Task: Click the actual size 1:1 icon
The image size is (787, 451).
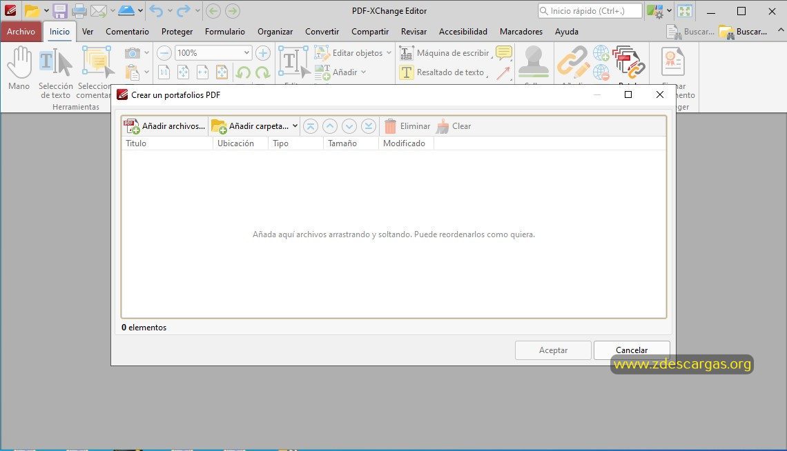Action: click(164, 72)
